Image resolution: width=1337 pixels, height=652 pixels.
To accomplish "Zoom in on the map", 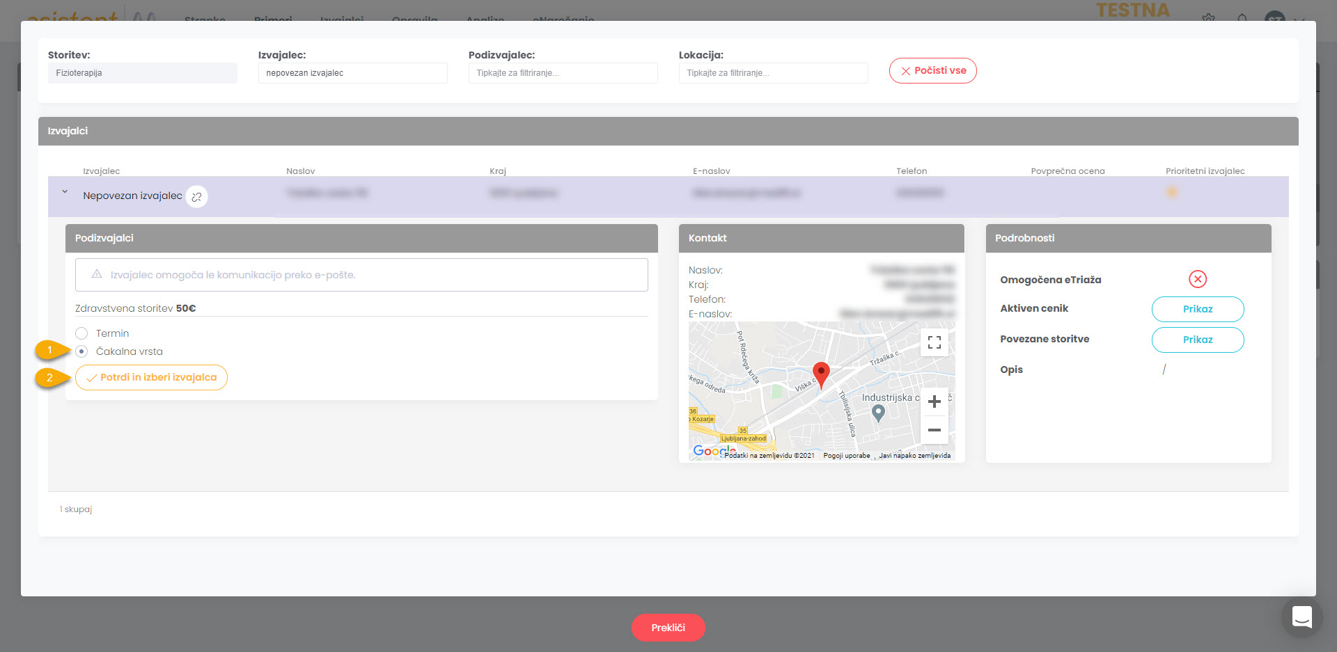I will tap(934, 401).
